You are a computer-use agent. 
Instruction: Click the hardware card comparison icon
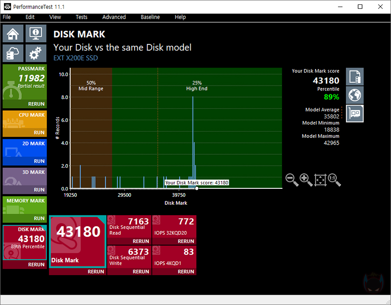(x=355, y=113)
